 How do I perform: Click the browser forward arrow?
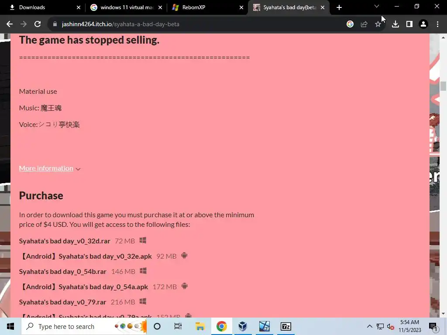click(24, 24)
